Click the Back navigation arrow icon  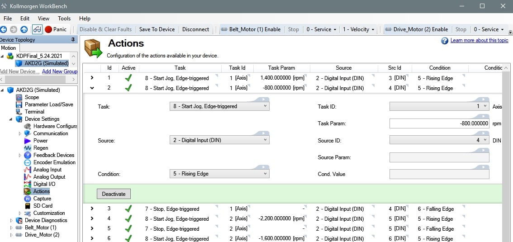[3, 29]
